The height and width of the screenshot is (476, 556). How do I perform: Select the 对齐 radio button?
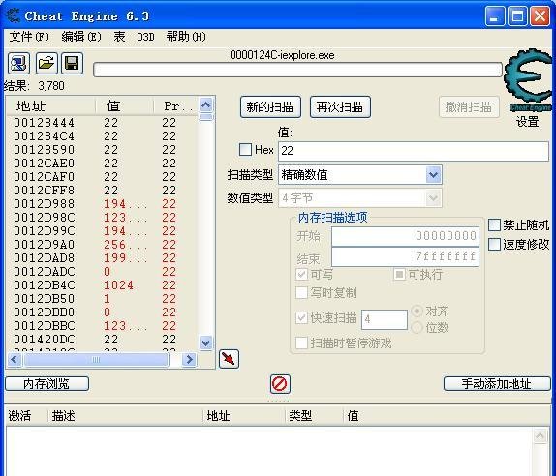[x=417, y=311]
